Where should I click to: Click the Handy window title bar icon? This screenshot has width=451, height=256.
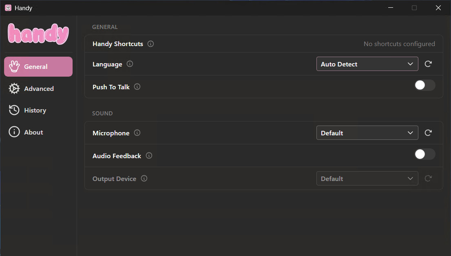(x=8, y=8)
